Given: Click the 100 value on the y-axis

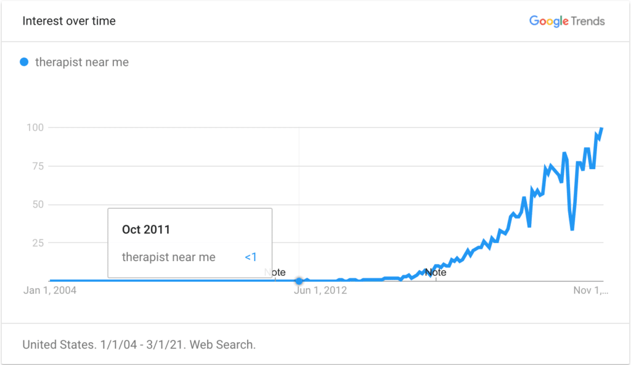Looking at the screenshot, I should pyautogui.click(x=35, y=128).
